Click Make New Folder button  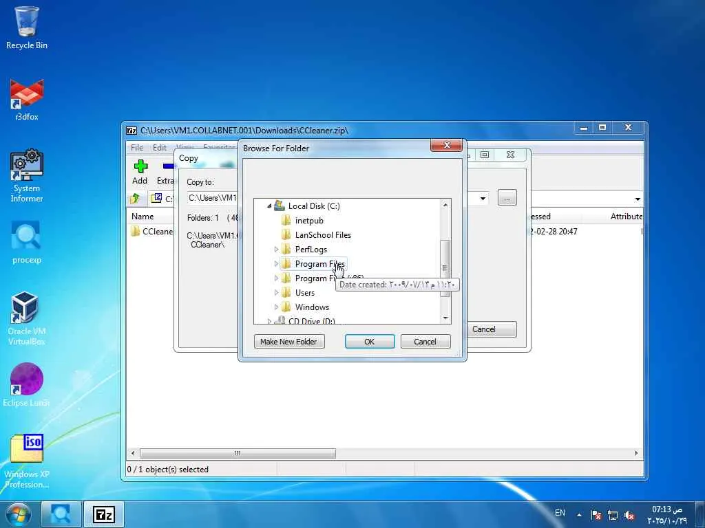click(x=289, y=342)
